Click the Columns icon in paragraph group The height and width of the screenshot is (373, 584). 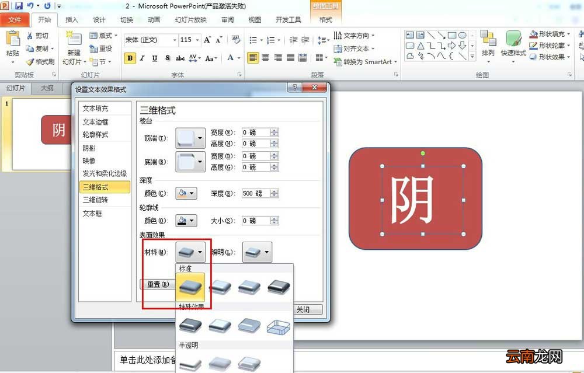[x=319, y=58]
